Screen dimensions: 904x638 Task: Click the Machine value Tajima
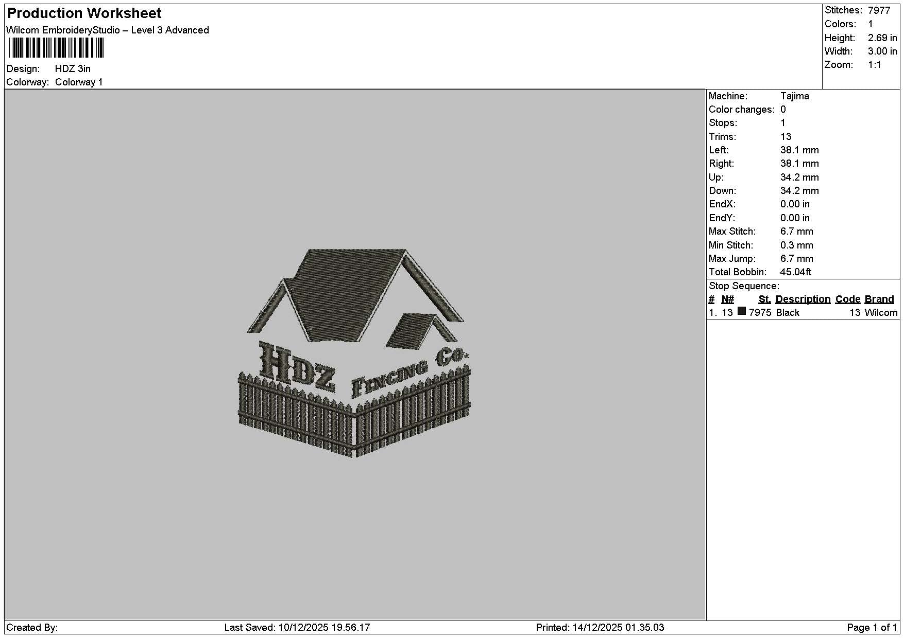[x=794, y=96]
